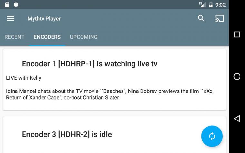Tap the Idina Menzel program description
This screenshot has width=245, height=153.
110,94
